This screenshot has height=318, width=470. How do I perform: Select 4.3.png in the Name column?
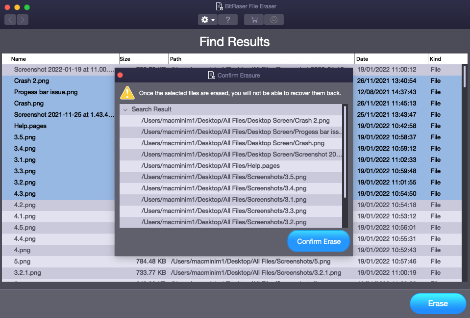click(x=25, y=194)
